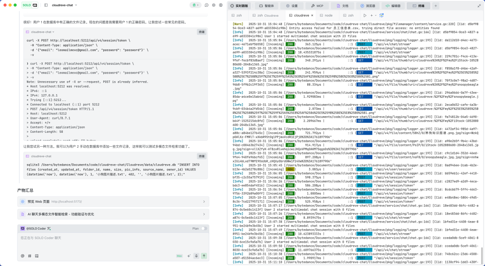Image resolution: width=485 pixels, height=266 pixels.
Task: Switch to the 浏览器 tab
Action: point(367,6)
